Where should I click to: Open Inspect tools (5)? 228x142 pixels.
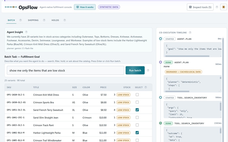click(x=200, y=7)
